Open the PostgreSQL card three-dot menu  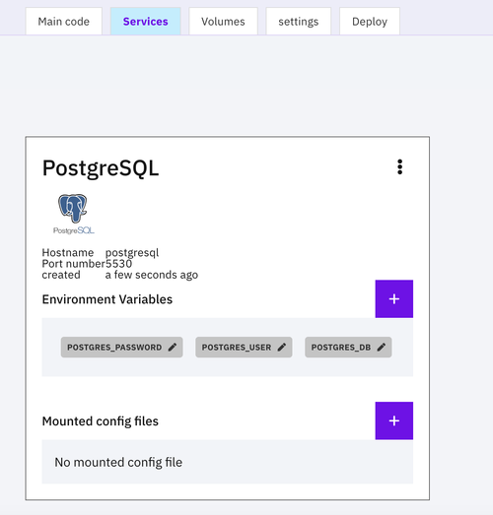pos(399,167)
